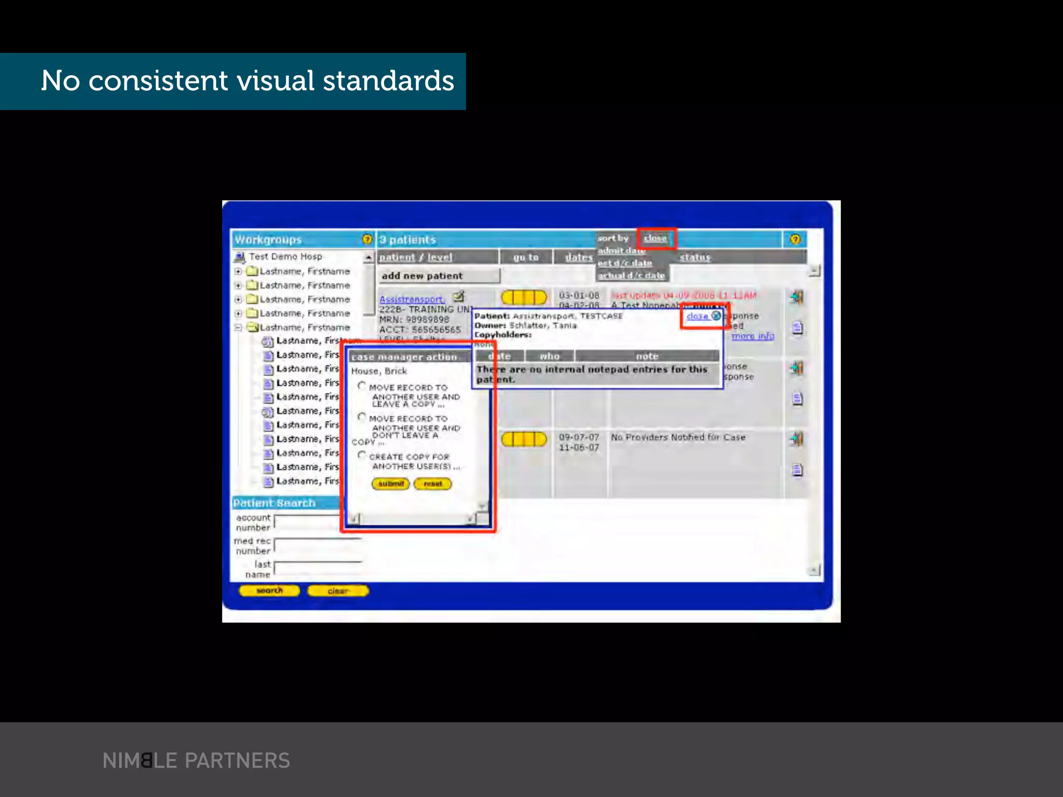
Task: Select move record and leave a copy
Action: click(x=362, y=386)
